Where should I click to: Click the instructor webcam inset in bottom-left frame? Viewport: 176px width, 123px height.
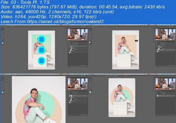point(78,84)
